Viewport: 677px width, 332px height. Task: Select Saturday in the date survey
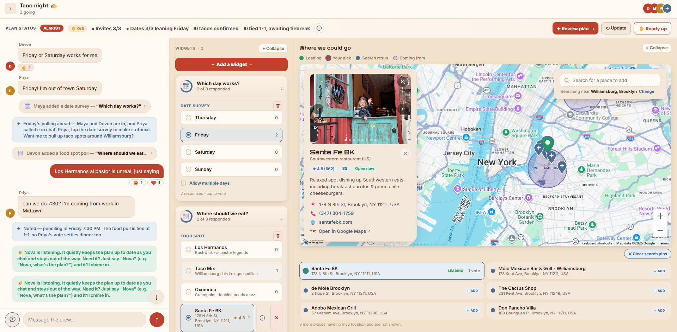coord(231,152)
